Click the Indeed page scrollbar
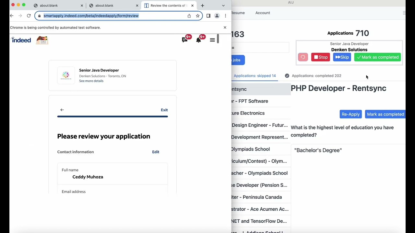Image resolution: width=415 pixels, height=233 pixels. point(218,39)
